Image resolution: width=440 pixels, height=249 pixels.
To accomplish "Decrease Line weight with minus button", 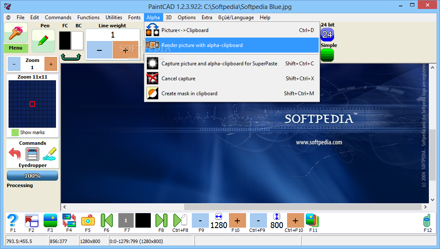I will pyautogui.click(x=100, y=50).
